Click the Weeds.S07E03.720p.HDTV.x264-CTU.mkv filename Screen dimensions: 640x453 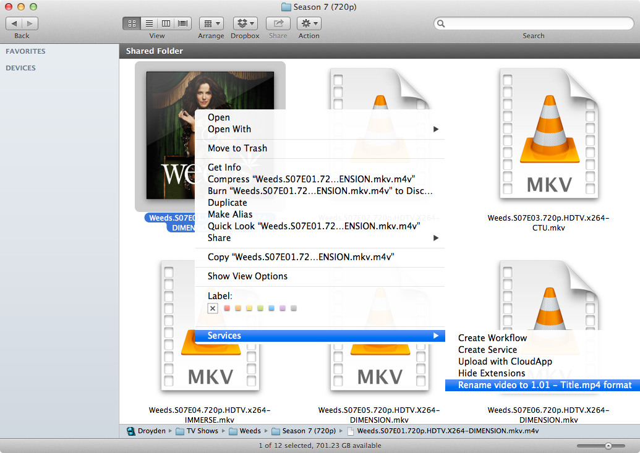click(548, 223)
